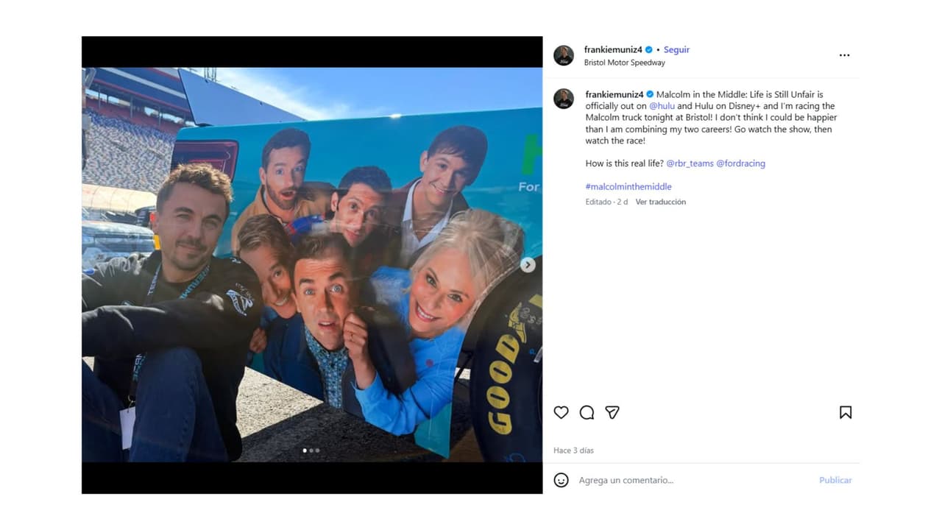The height and width of the screenshot is (530, 942).
Task: Focus the Agrega un comentario field
Action: click(692, 480)
